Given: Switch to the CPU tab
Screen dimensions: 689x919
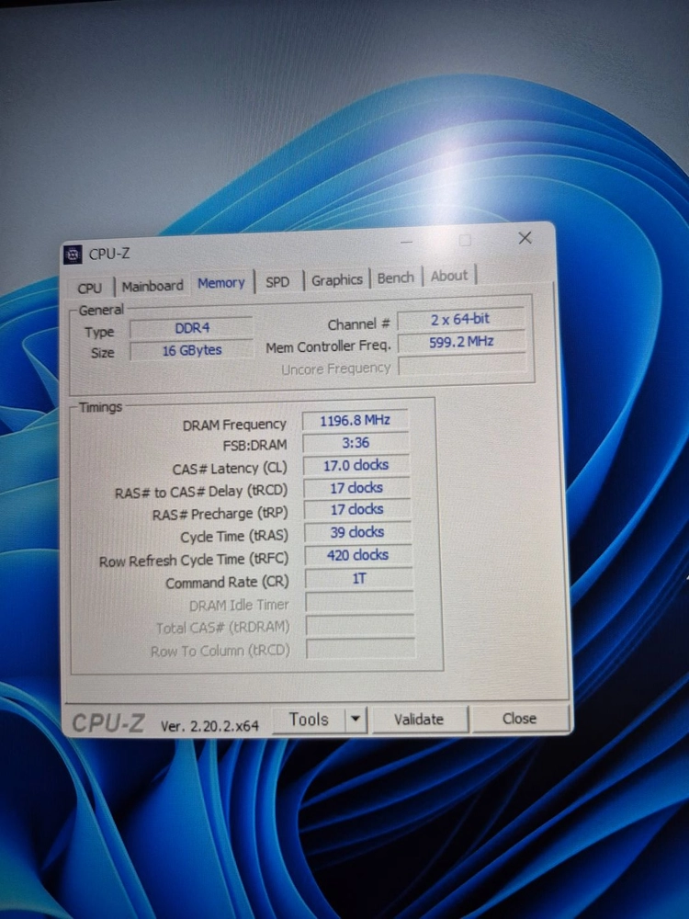Looking at the screenshot, I should (90, 289).
